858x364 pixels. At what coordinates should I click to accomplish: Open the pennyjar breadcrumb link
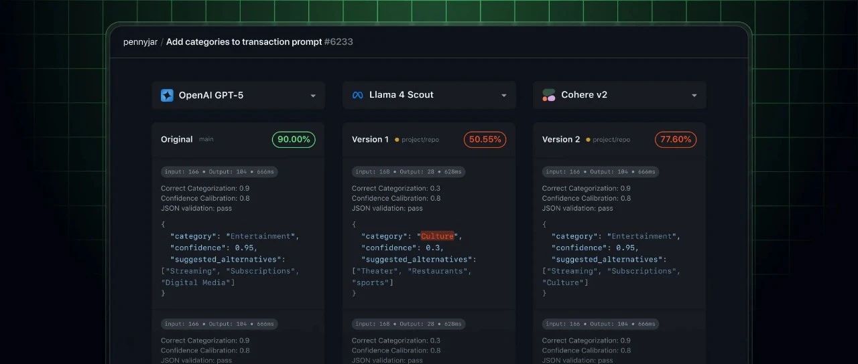click(140, 42)
